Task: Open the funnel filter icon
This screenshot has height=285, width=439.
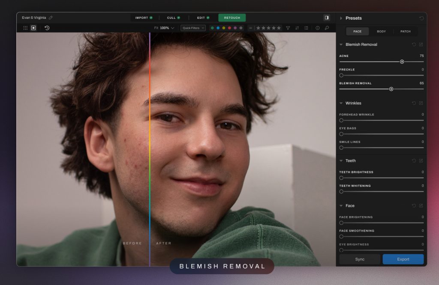Action: pyautogui.click(x=288, y=28)
